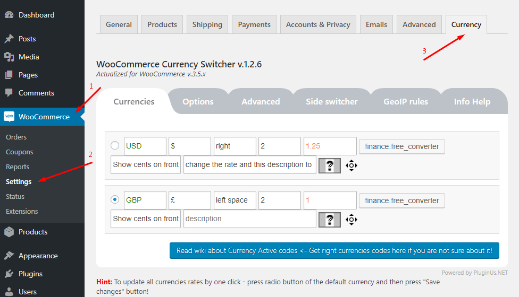Open the Products settings tab

tap(162, 24)
